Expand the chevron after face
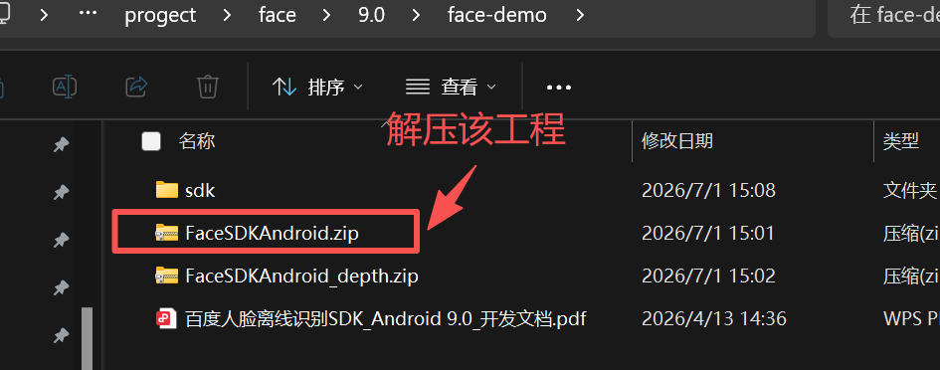The height and width of the screenshot is (370, 940). [x=326, y=15]
